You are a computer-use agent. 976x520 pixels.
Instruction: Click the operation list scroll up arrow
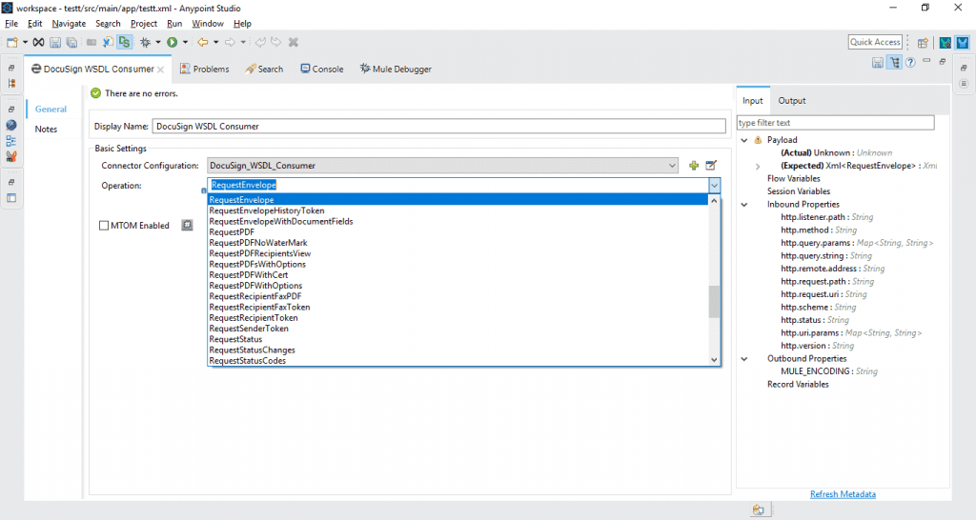pos(714,201)
